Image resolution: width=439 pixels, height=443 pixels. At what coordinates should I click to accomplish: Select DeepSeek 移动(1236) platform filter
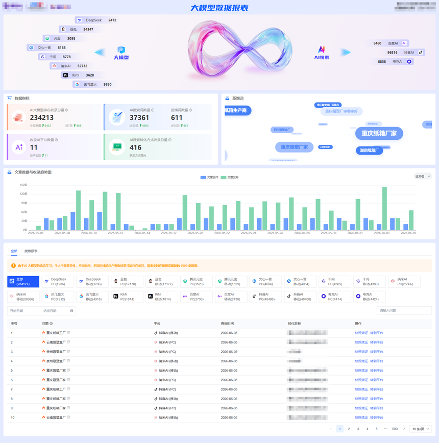click(92, 282)
